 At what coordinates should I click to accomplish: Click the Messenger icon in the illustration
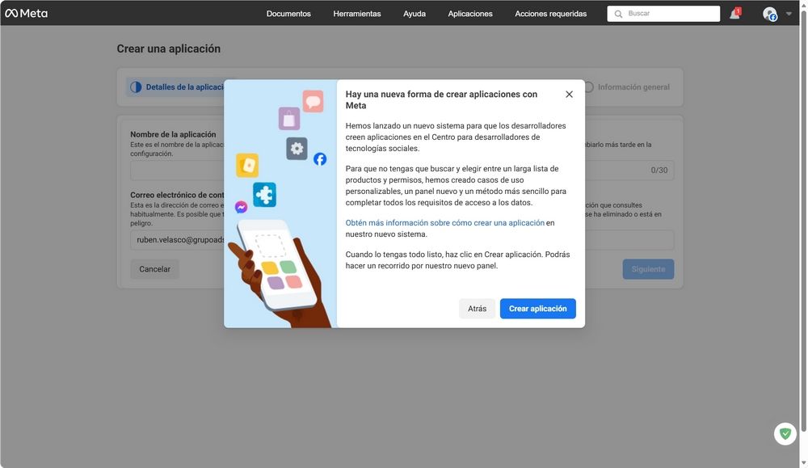(240, 207)
